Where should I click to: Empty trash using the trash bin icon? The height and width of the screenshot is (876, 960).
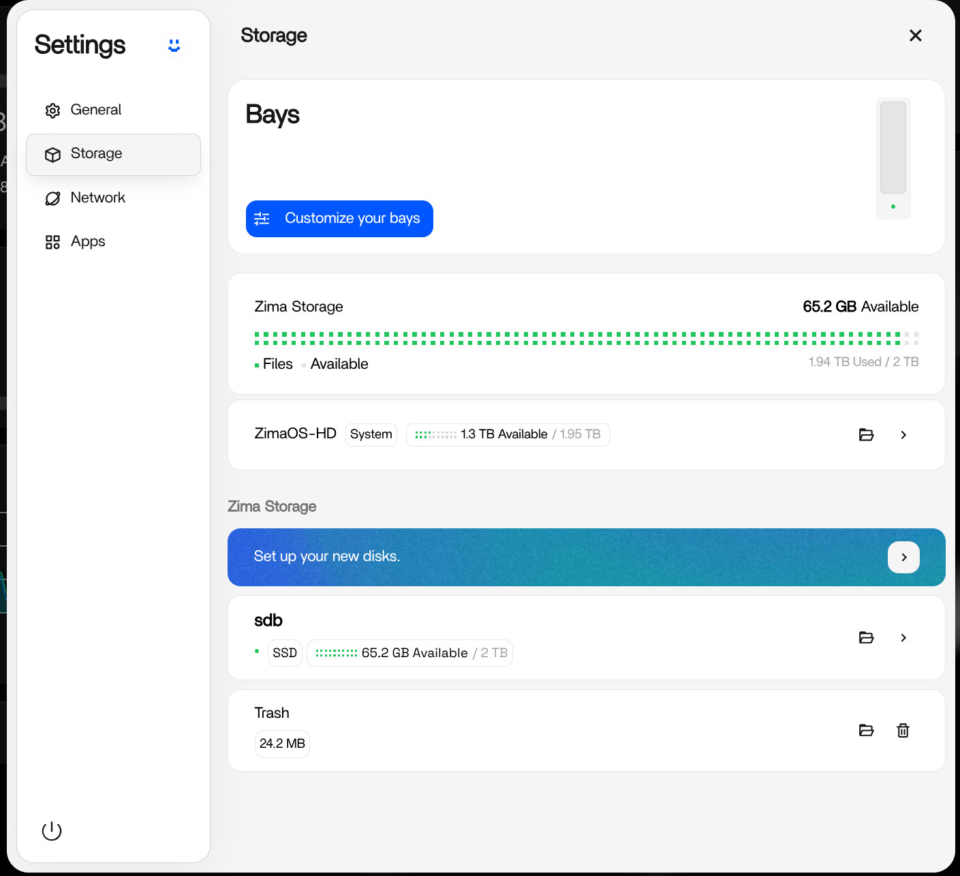[x=903, y=730]
